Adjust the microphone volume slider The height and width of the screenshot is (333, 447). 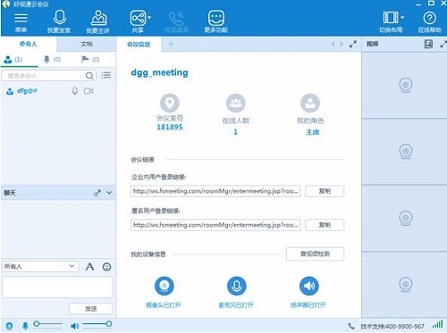48,324
